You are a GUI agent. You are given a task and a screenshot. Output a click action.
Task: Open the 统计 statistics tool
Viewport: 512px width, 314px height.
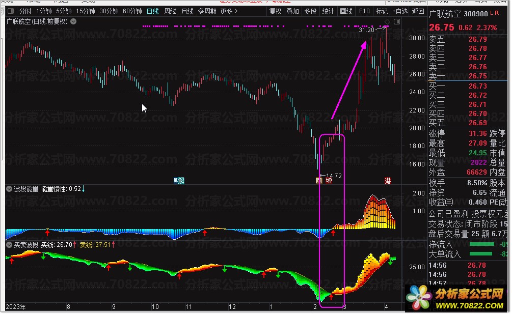328,11
